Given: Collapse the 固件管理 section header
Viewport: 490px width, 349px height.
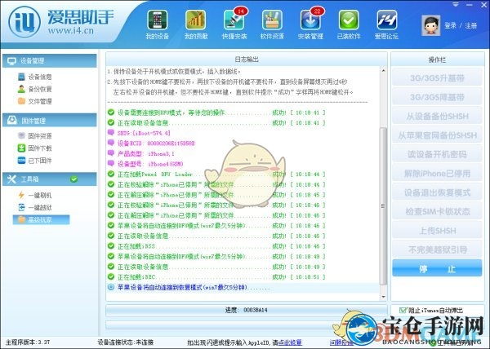Looking at the screenshot, I should tap(50, 121).
